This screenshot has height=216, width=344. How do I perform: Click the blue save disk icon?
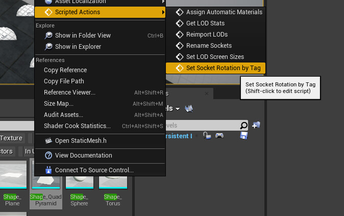tap(244, 136)
